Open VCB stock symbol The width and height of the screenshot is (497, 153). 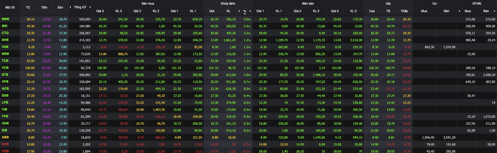(5, 68)
